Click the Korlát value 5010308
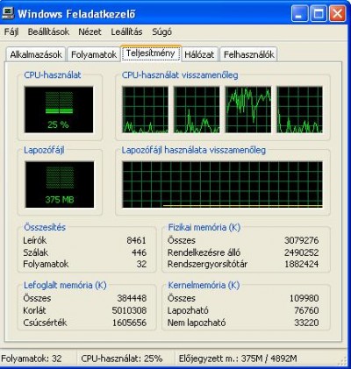The width and height of the screenshot is (351, 369). tap(129, 310)
